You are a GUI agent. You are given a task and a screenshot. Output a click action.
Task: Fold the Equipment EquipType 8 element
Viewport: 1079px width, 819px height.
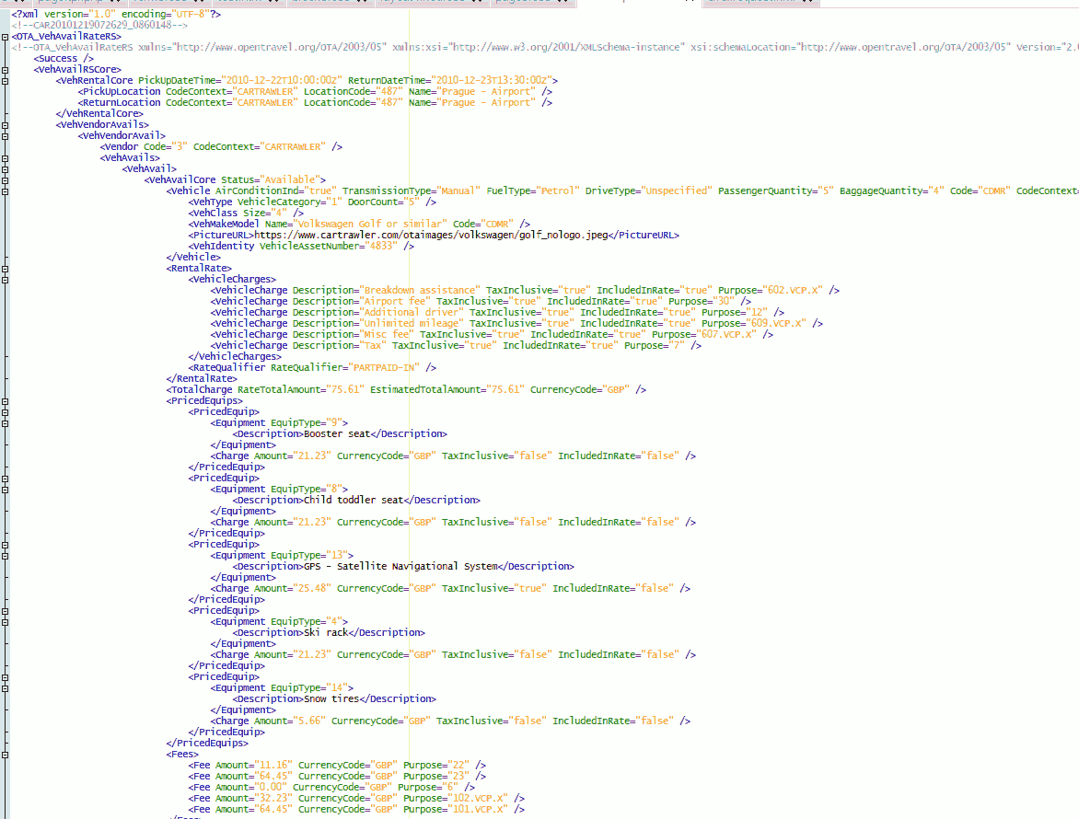click(x=5, y=490)
